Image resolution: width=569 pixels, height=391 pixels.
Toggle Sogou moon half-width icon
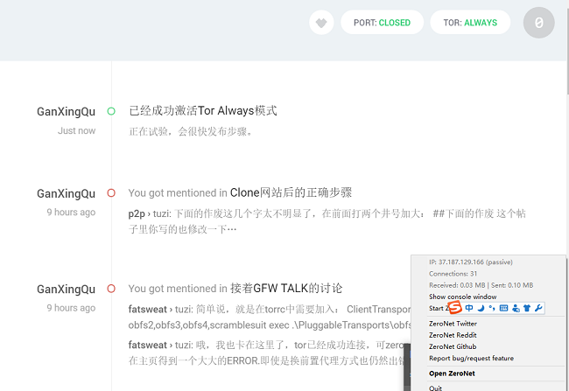point(481,308)
